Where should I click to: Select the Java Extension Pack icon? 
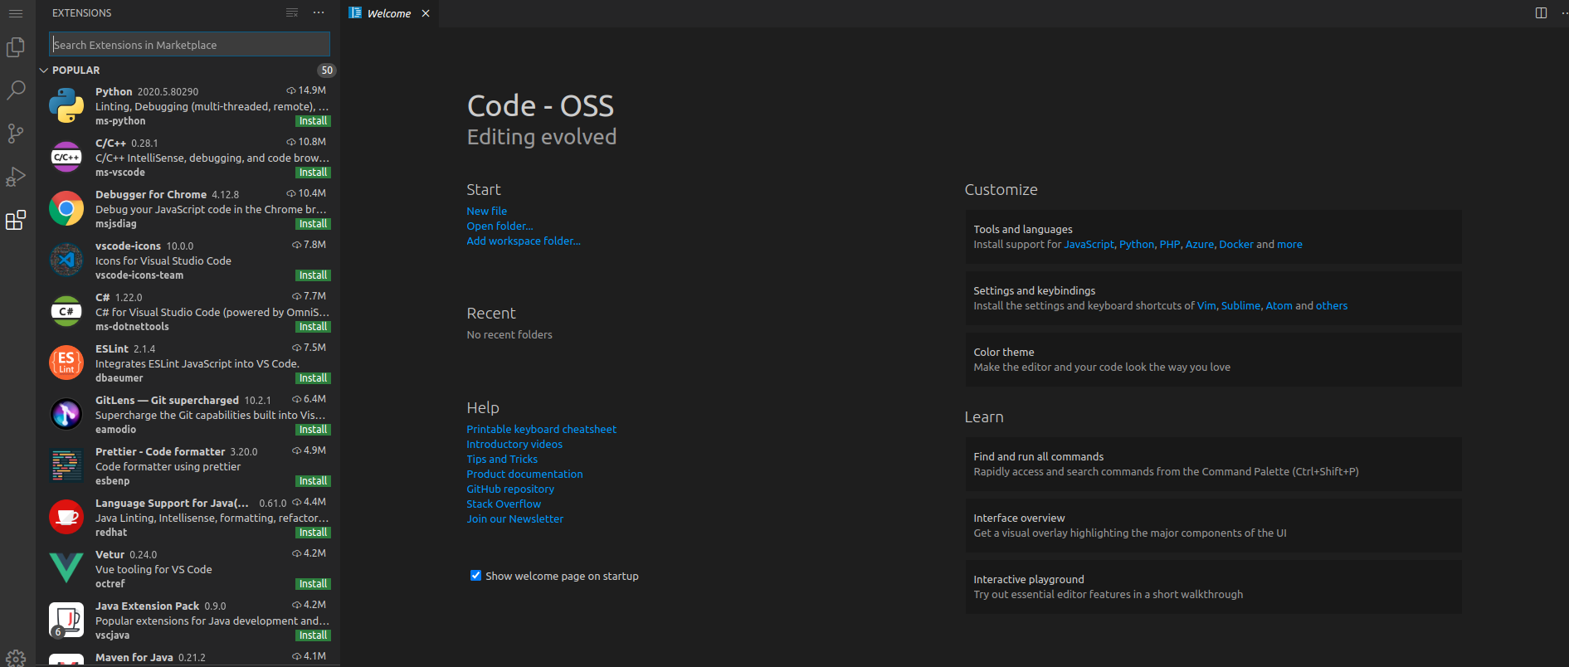[x=66, y=621]
